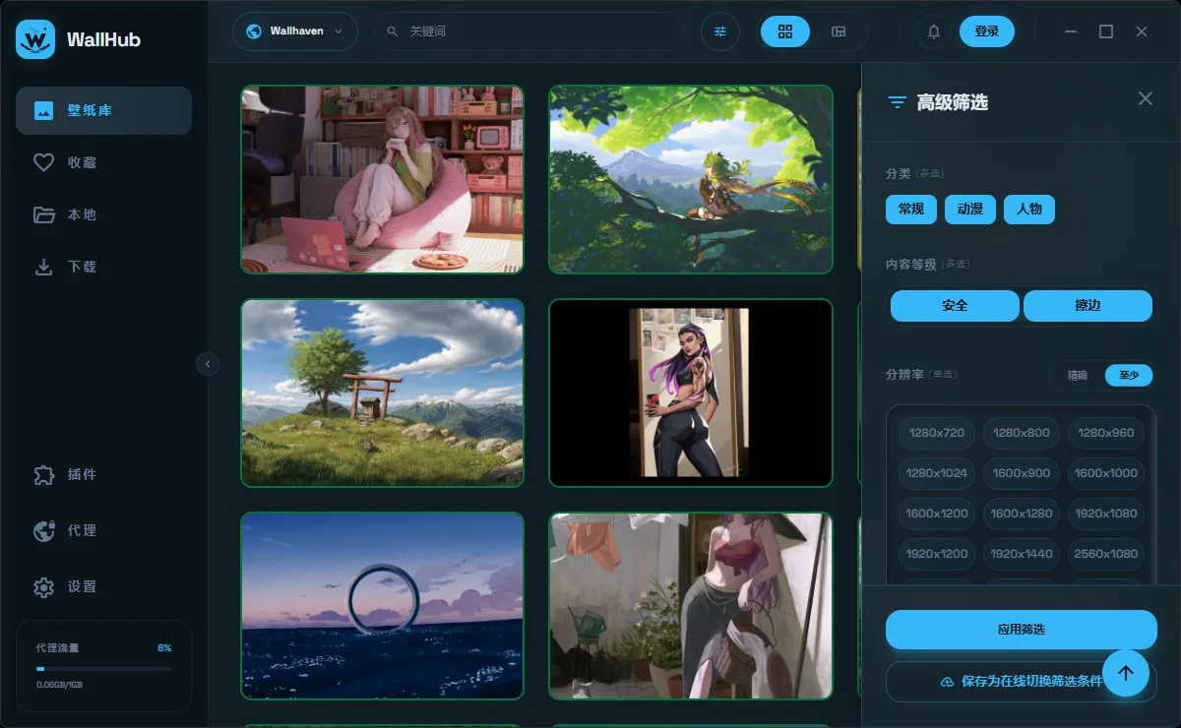The width and height of the screenshot is (1181, 728).
Task: Choose 1280x960 resolution
Action: [x=1106, y=433]
